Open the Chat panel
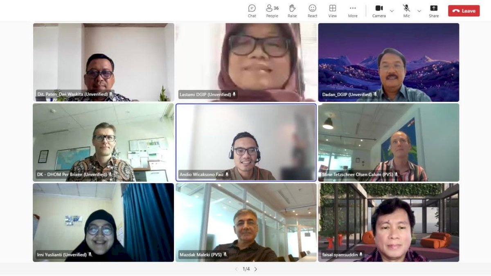This screenshot has height=276, width=491. tap(252, 11)
